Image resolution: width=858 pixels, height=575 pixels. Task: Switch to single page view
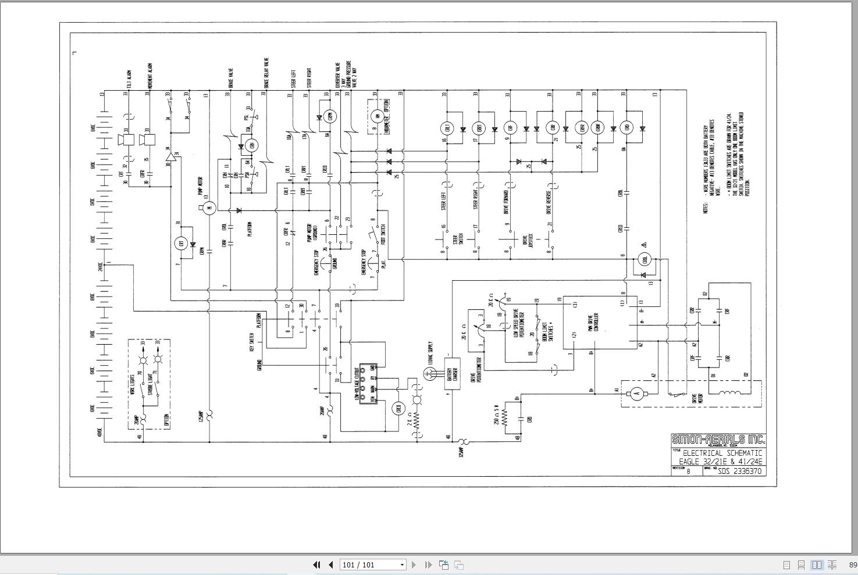click(x=786, y=565)
